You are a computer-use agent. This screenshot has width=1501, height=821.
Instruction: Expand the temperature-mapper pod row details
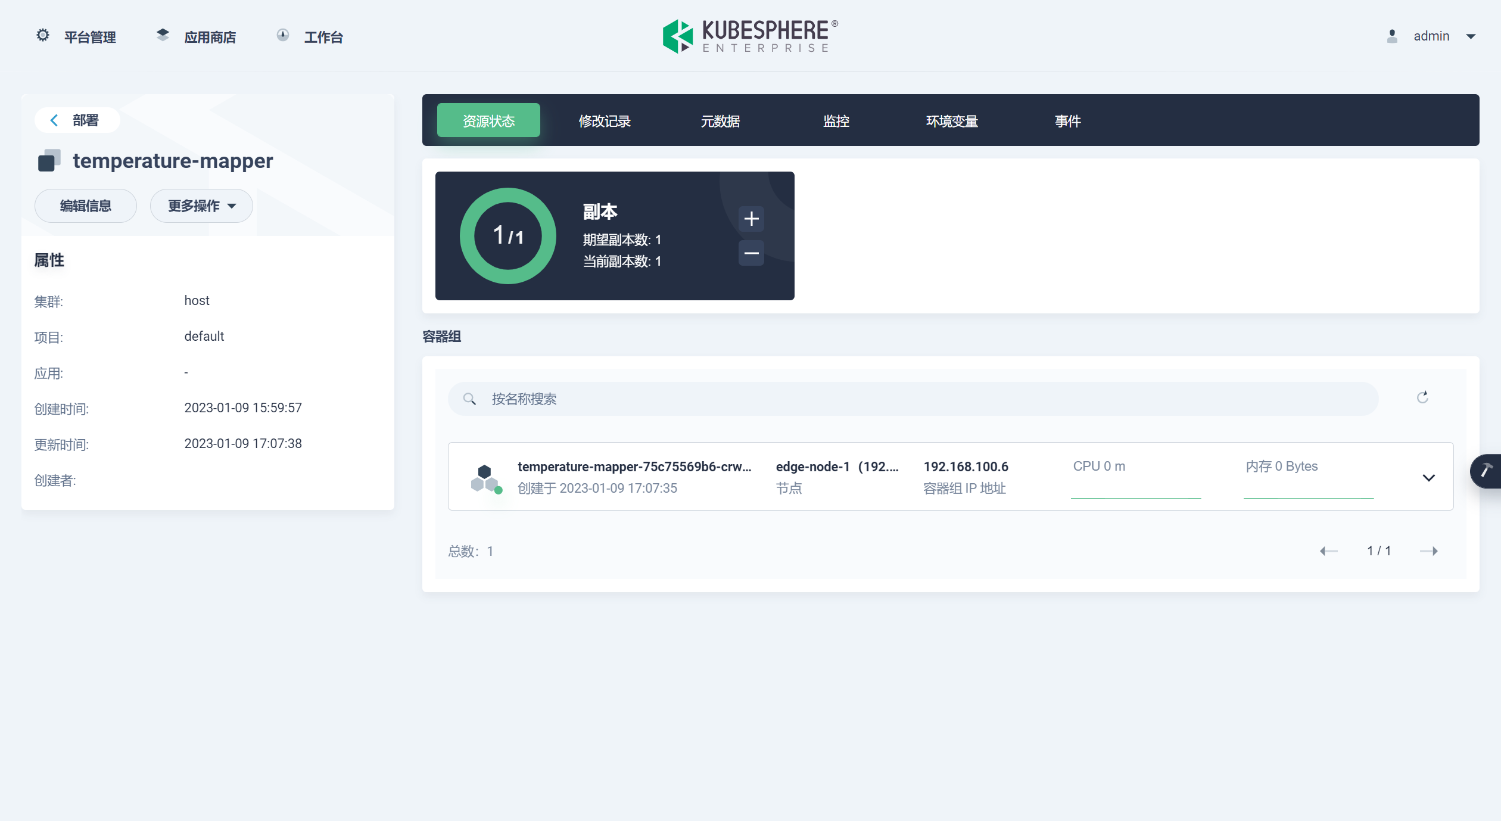[1428, 477]
